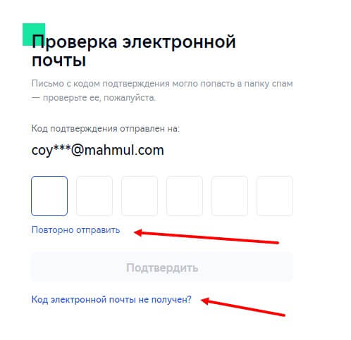Resend the code via Повторно отправить
Viewport: 351px width, 340px height.
click(76, 230)
